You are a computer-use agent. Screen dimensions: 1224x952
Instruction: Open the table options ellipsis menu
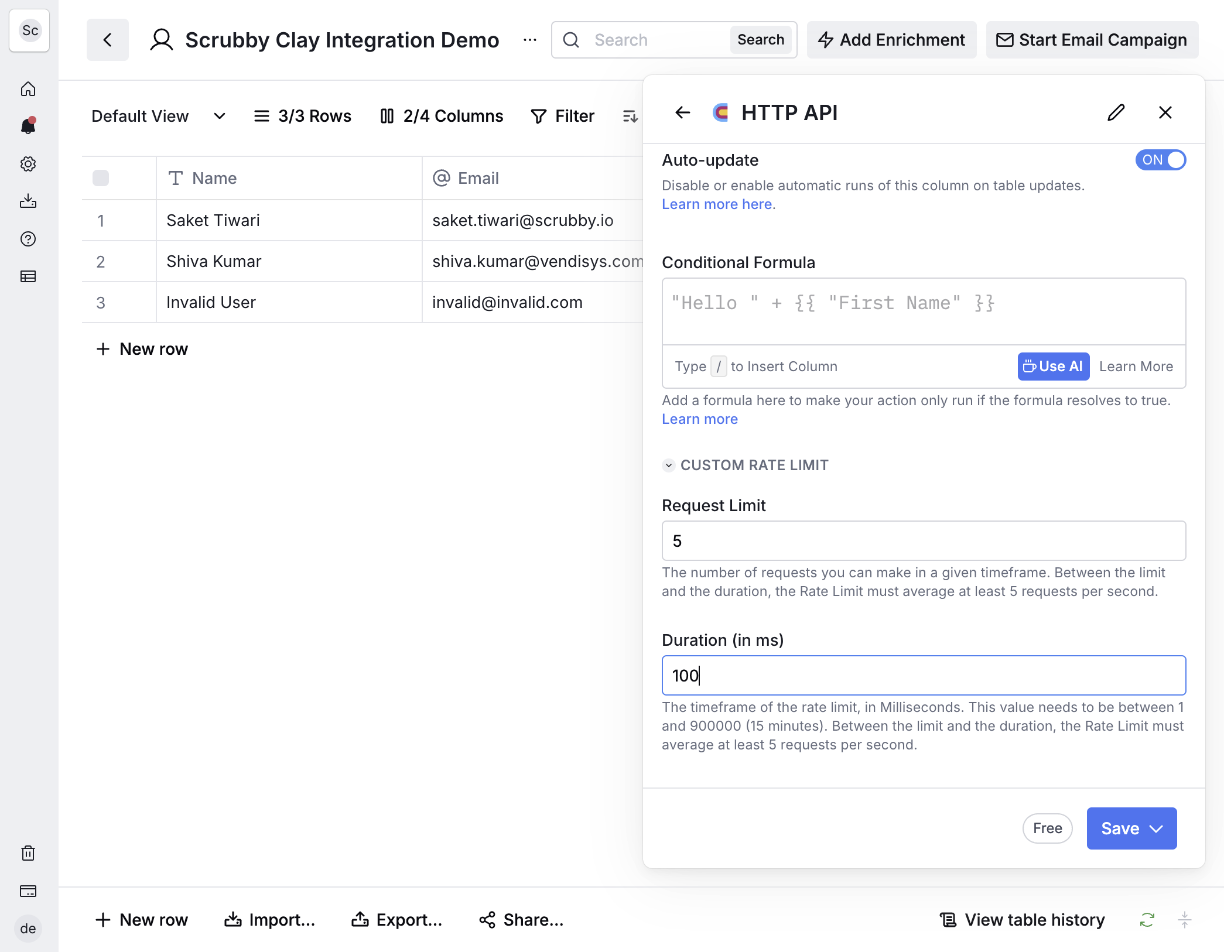click(x=530, y=40)
